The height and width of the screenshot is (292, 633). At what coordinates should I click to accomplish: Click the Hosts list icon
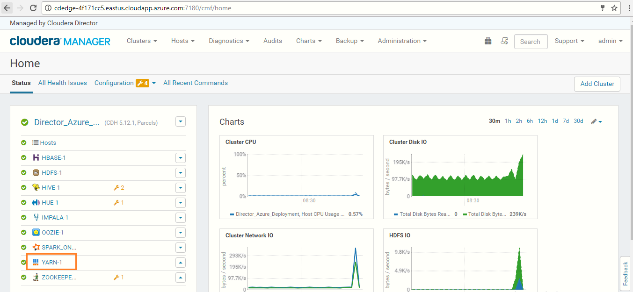click(36, 142)
